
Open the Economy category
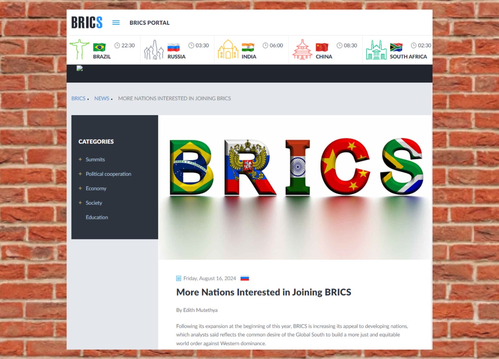96,188
